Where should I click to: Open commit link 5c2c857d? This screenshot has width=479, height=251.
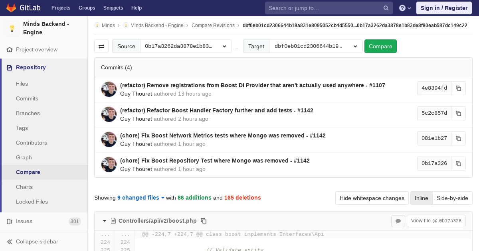pos(434,113)
